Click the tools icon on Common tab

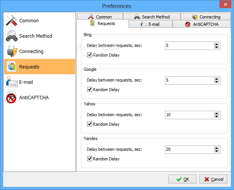(91, 17)
